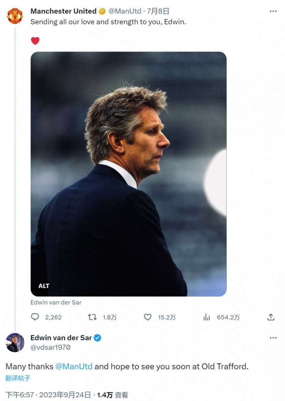The width and height of the screenshot is (285, 401).
Task: Click the gold verified badge beside Manchester United
Action: click(102, 11)
